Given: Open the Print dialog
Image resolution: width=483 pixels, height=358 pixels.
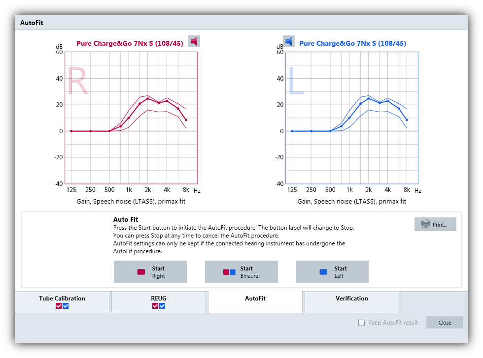Looking at the screenshot, I should click(x=435, y=224).
